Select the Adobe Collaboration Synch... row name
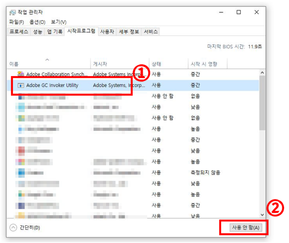 point(57,74)
